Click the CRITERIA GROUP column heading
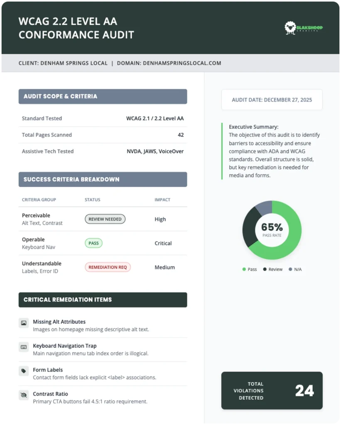The width and height of the screenshot is (341, 425). (39, 200)
